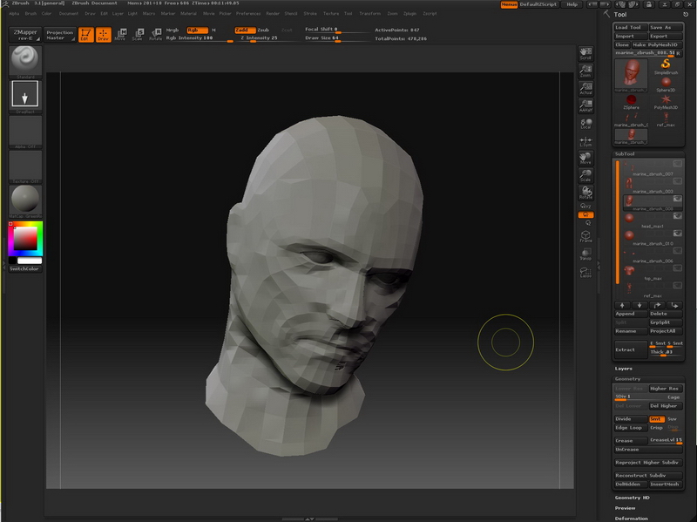Select the ref_max tool icon in Tool palette
Screen dimensions: 697x522
click(666, 119)
